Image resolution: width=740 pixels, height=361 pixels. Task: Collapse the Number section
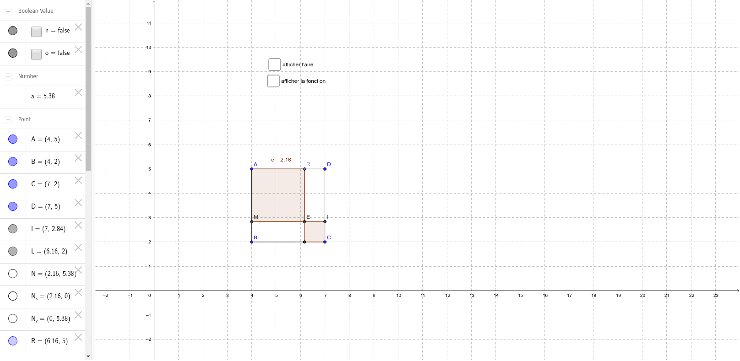[8, 76]
